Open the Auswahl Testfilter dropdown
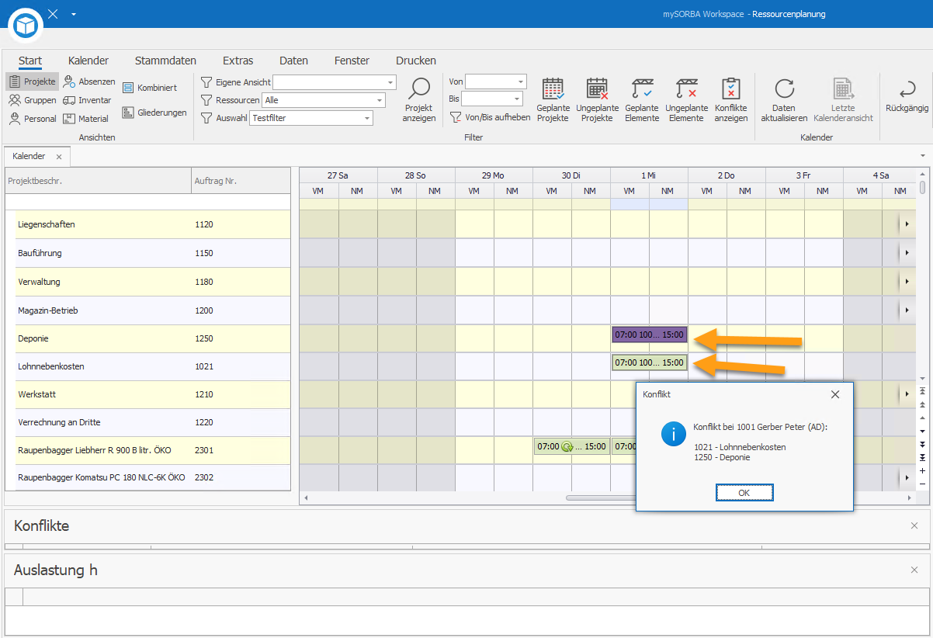 366,118
